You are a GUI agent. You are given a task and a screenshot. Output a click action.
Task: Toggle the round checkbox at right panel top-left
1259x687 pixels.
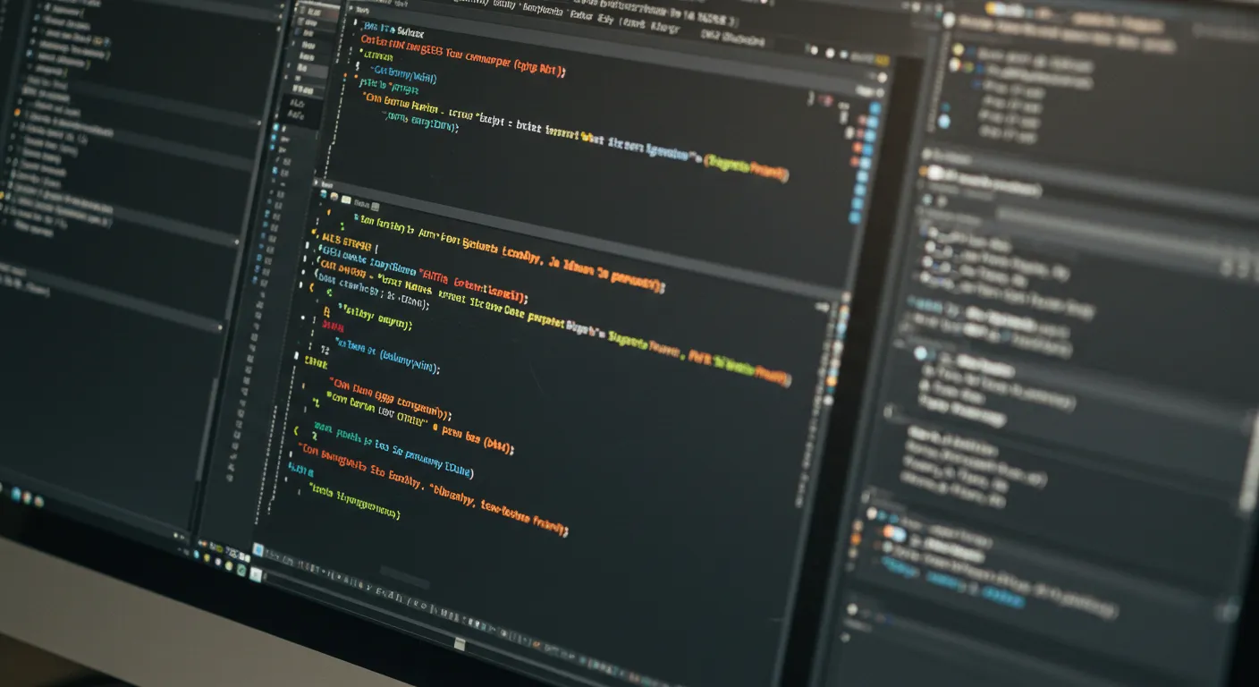pos(950,20)
